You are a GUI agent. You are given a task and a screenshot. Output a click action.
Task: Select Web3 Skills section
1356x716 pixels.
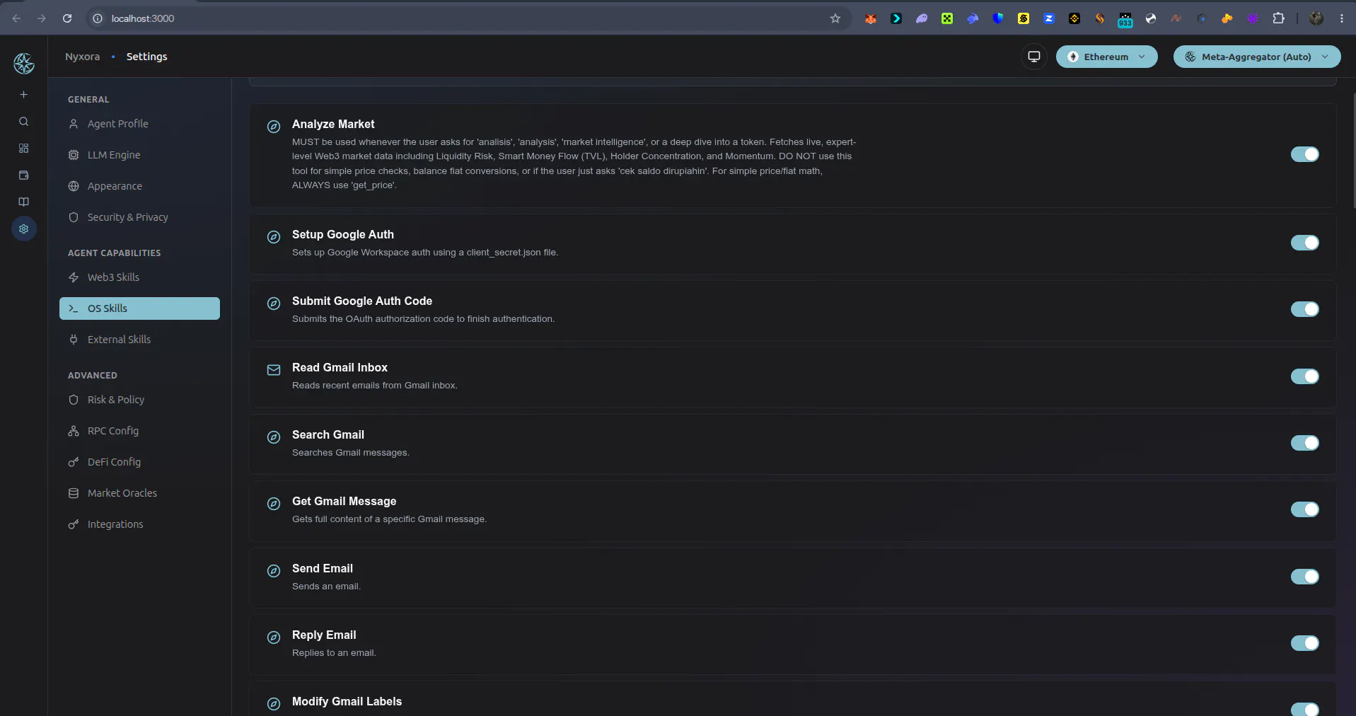pyautogui.click(x=139, y=277)
